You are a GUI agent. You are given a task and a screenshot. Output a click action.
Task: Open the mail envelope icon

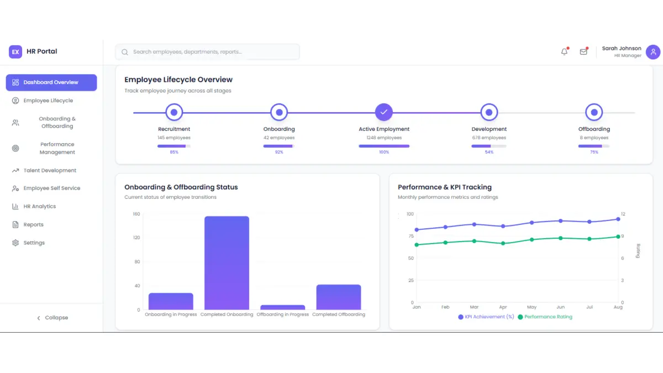coord(583,52)
